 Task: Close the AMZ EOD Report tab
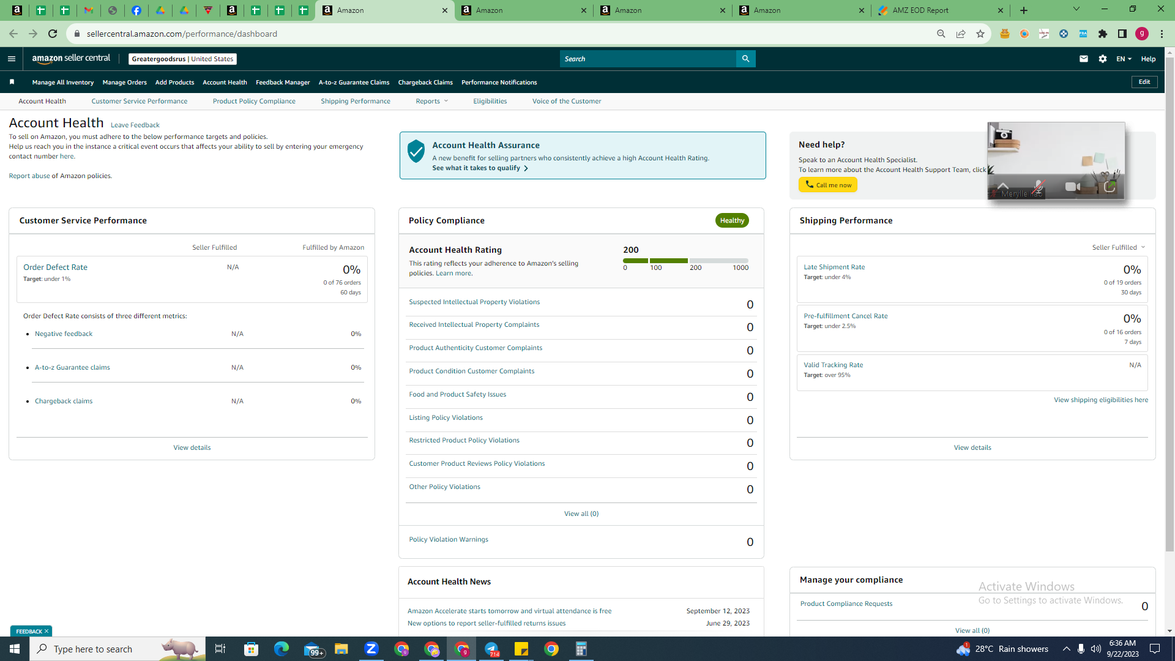click(1001, 10)
